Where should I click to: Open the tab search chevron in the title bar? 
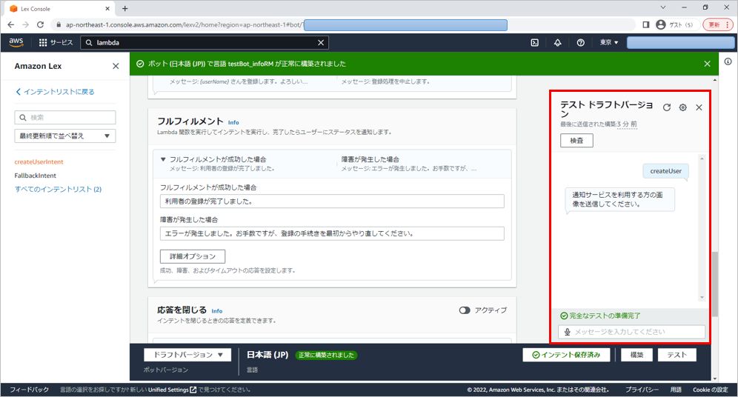tap(662, 7)
